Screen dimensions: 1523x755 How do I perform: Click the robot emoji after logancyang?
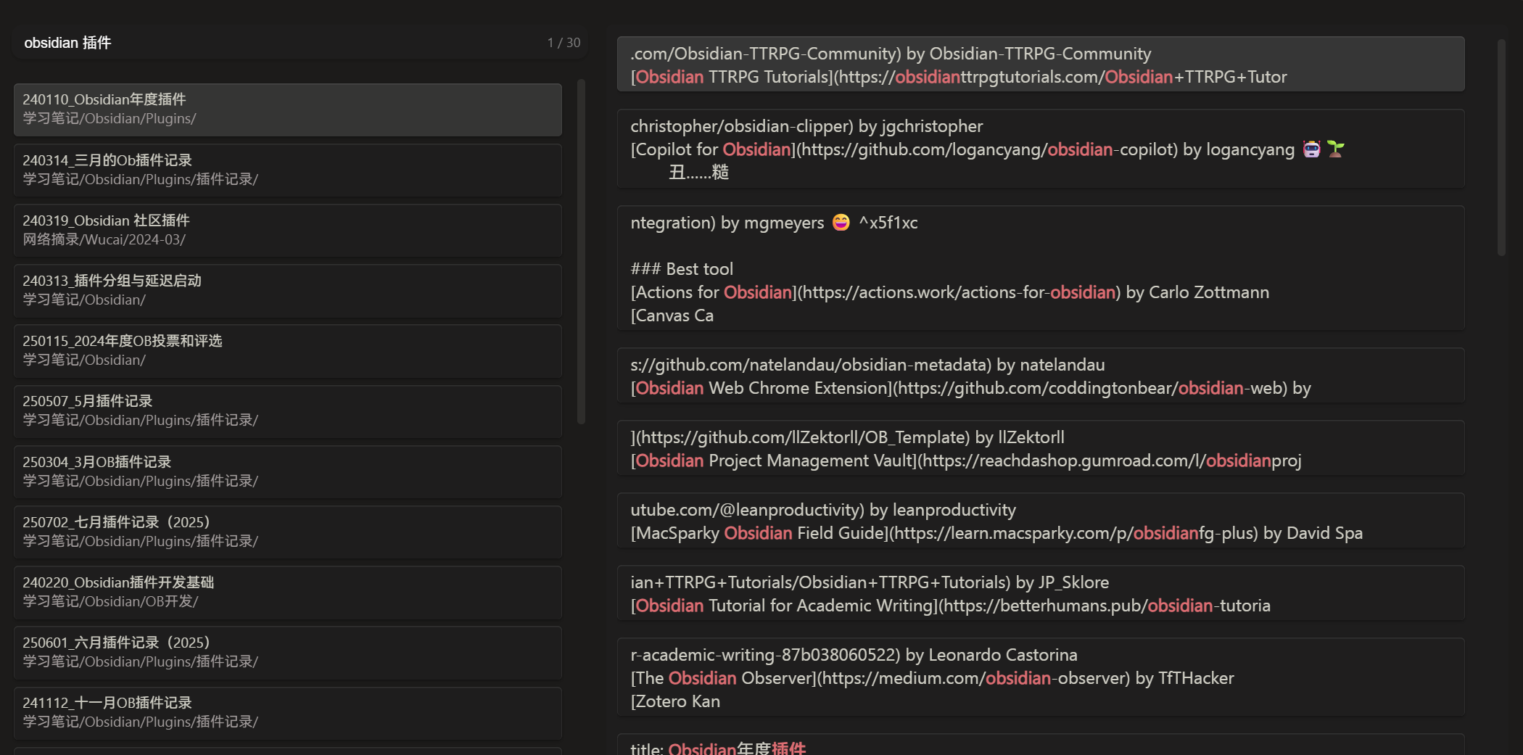1312,149
